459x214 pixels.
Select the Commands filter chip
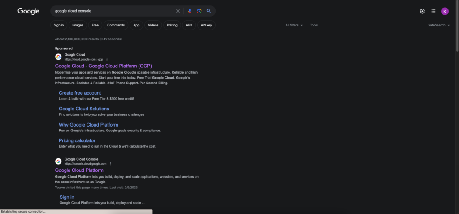pos(116,25)
